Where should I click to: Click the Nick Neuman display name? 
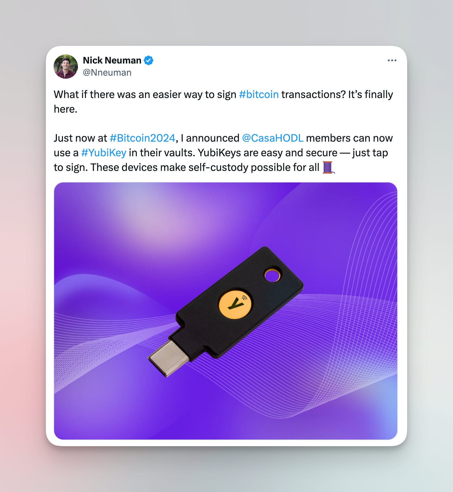[112, 60]
